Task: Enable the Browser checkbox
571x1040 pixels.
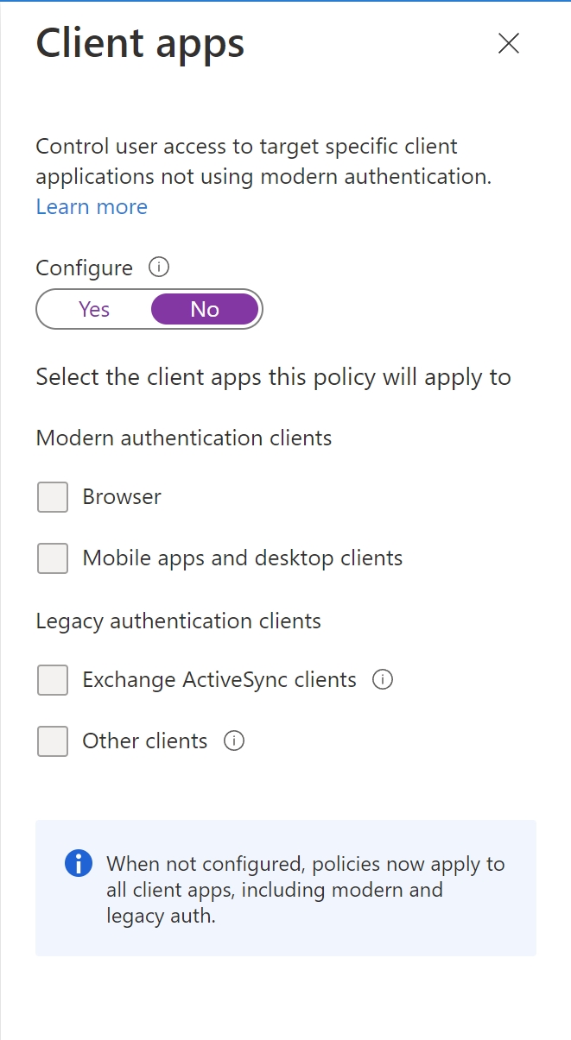Action: pyautogui.click(x=52, y=496)
